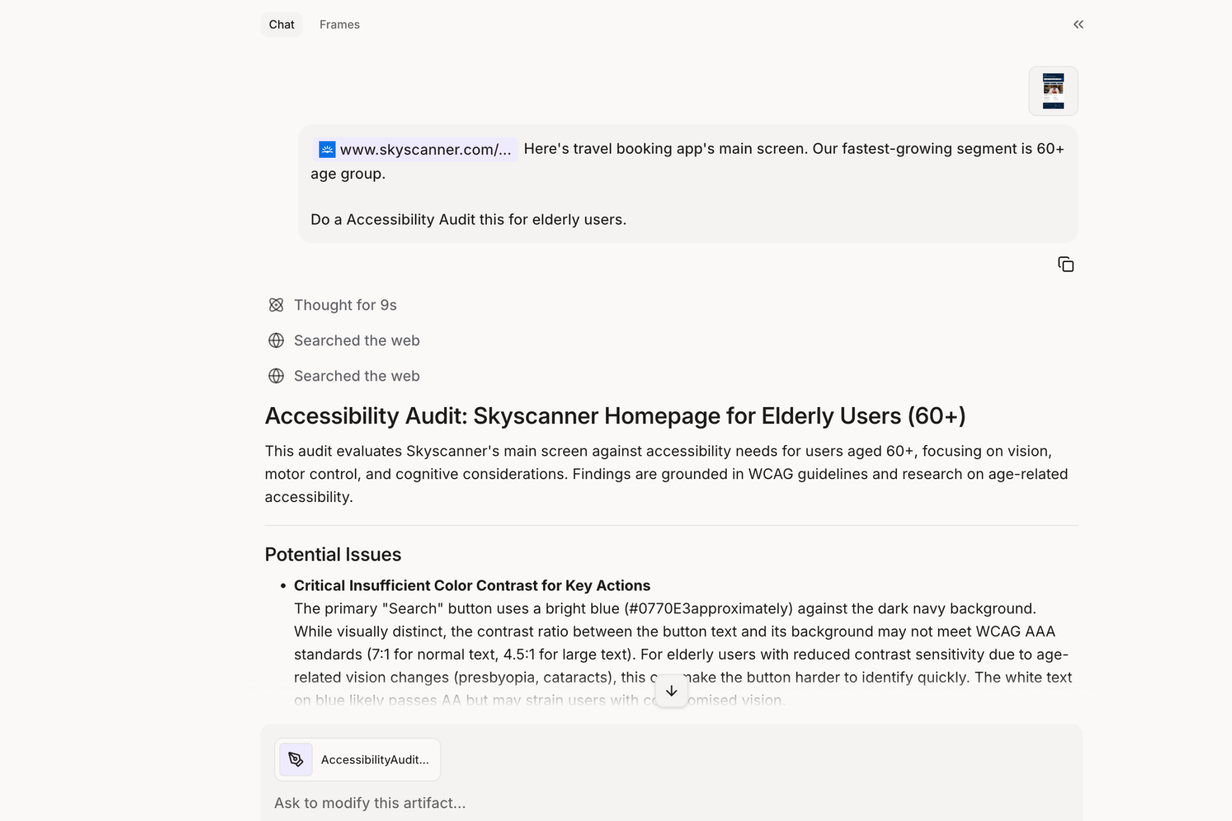Open the Frames tab

[339, 25]
